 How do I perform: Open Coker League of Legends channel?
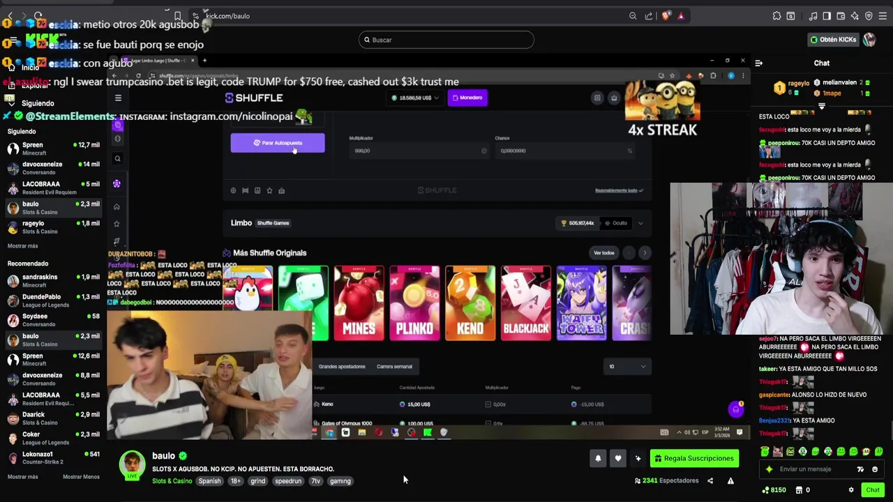[53, 438]
